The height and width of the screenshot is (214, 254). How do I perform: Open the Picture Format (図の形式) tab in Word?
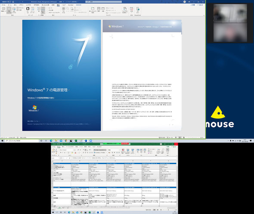pos(79,5)
